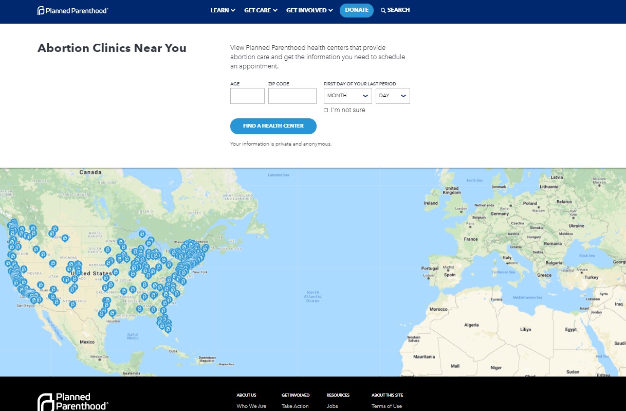Click the North Atlantic Ocean map label
The height and width of the screenshot is (411, 626).
[x=312, y=296]
